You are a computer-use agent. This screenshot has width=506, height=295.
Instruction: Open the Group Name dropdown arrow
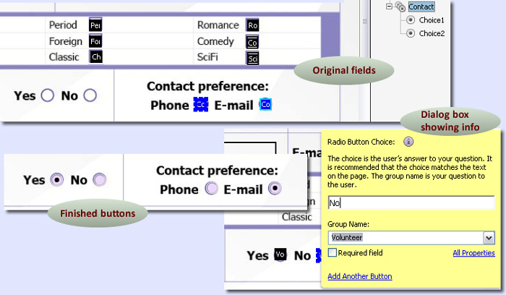point(489,237)
